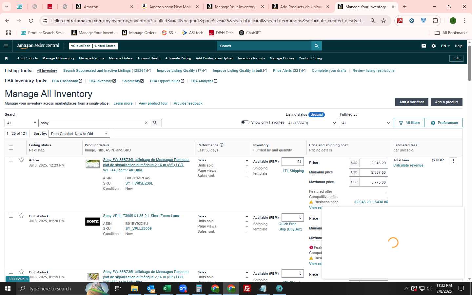
Task: Reload the page with browser refresh icon
Action: pyautogui.click(x=31, y=21)
